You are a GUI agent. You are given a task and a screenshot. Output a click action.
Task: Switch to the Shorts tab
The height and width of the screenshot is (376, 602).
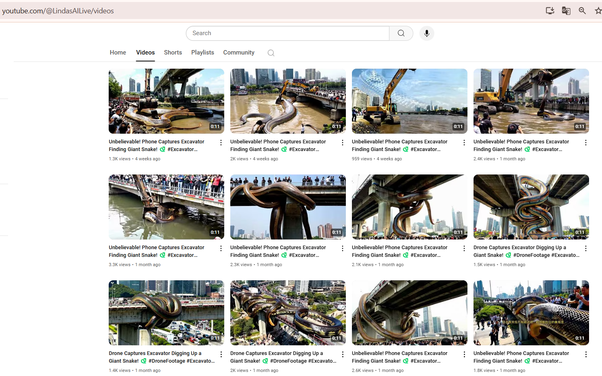pos(173,53)
